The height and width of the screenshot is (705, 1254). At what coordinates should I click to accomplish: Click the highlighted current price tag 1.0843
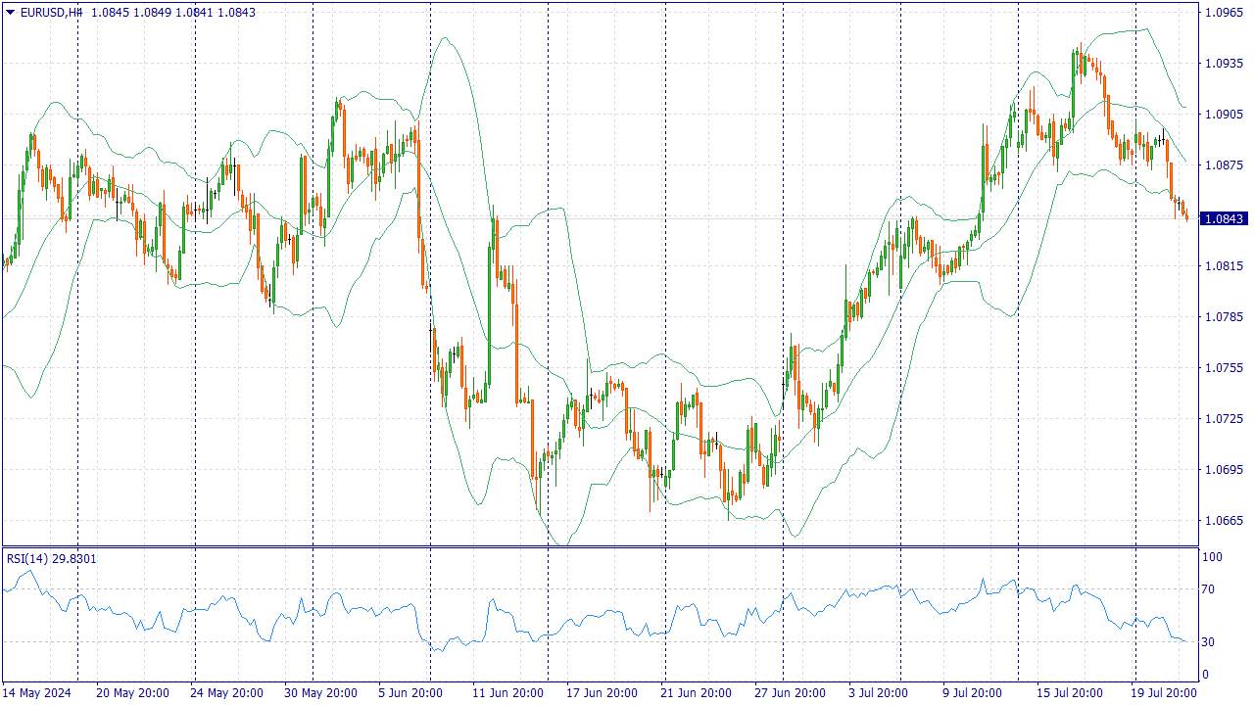(1225, 219)
